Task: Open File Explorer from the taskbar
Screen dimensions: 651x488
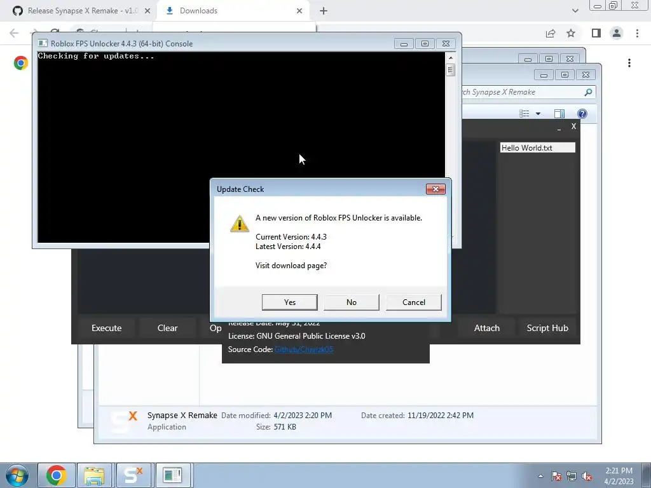Action: click(94, 475)
